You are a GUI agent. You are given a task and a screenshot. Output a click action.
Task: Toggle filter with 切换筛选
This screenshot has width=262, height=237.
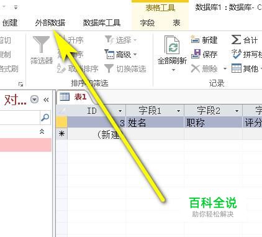tap(125, 68)
